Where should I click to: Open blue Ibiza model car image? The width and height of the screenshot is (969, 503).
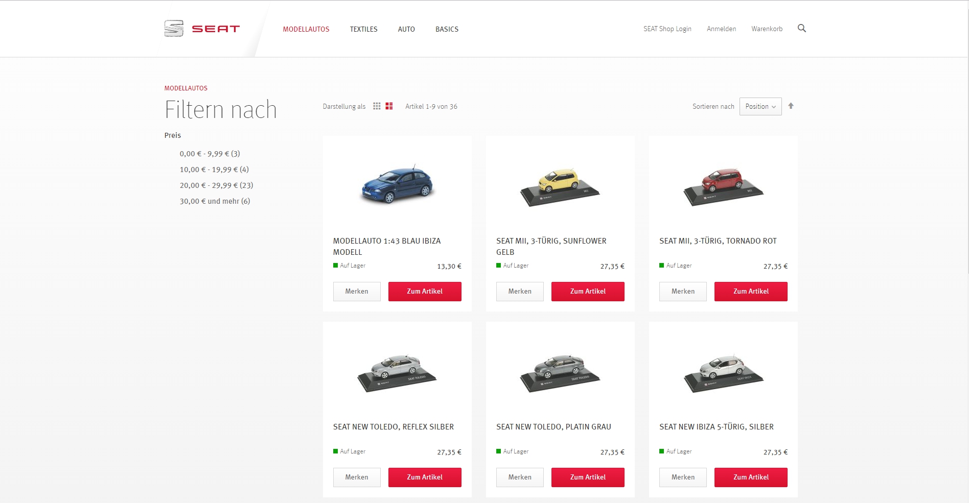(397, 184)
